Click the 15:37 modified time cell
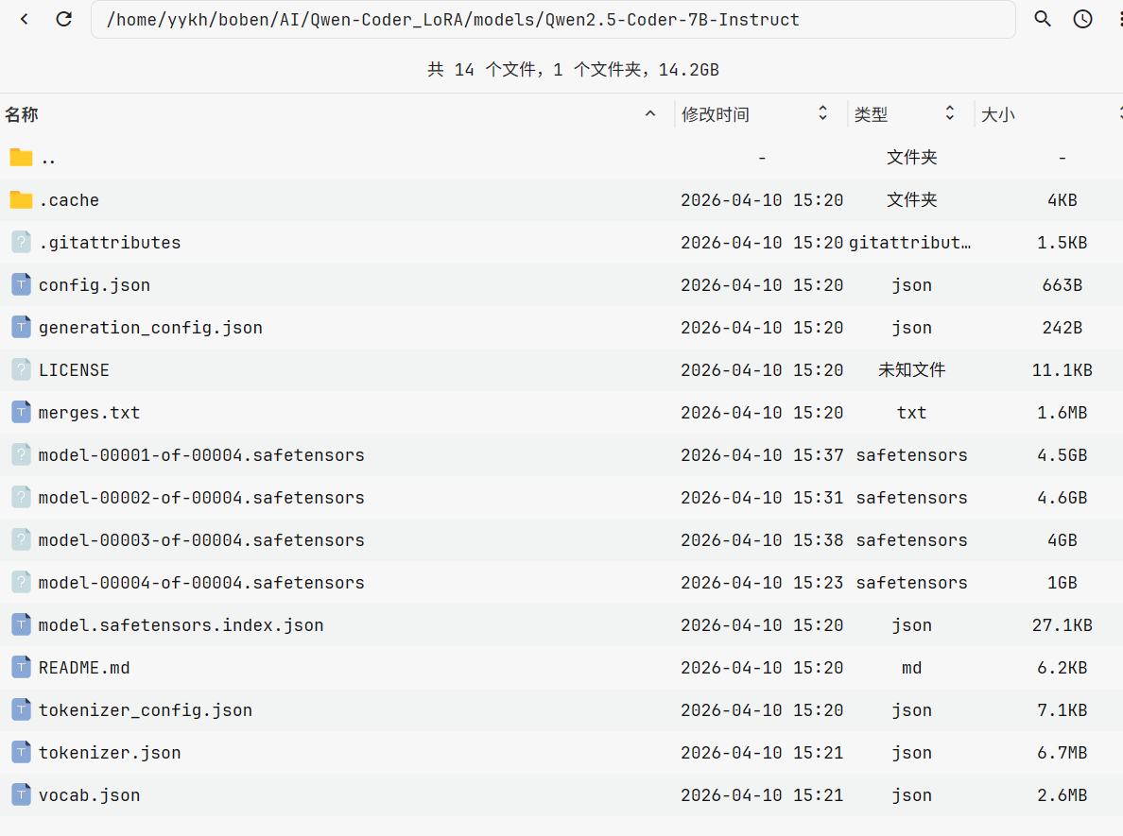1123x836 pixels. [x=762, y=455]
